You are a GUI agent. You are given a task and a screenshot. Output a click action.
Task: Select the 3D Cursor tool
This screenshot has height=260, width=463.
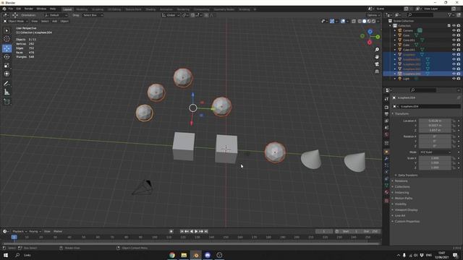[x=7, y=39]
